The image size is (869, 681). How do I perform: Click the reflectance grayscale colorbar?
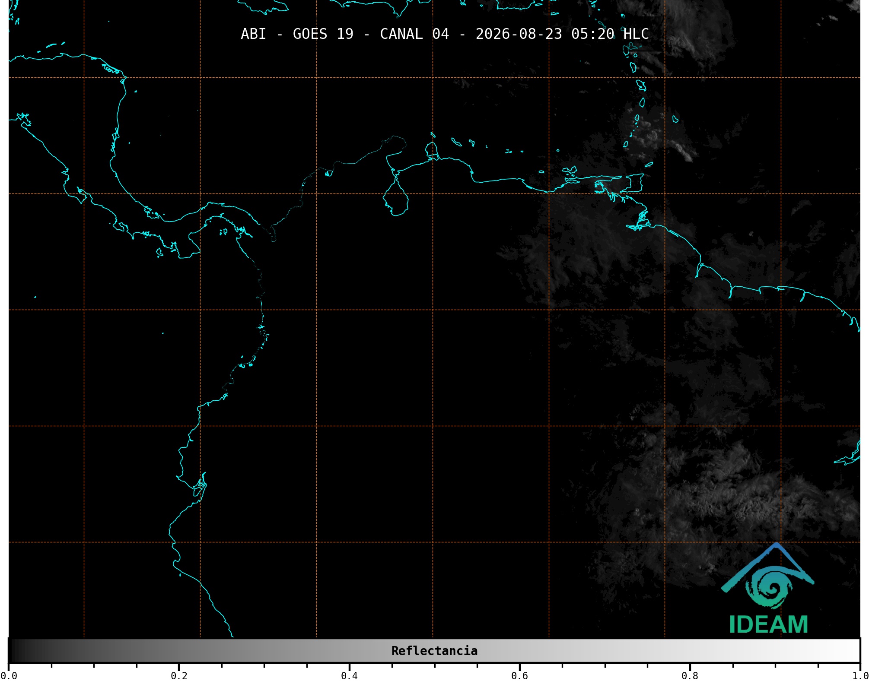[434, 651]
